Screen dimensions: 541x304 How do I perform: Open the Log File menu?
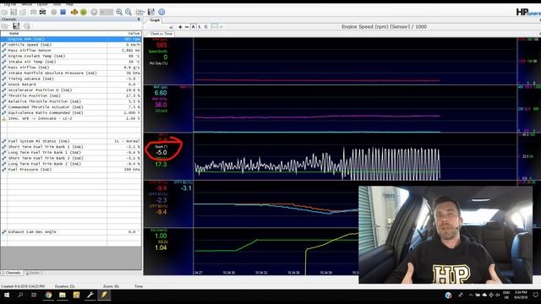pyautogui.click(x=10, y=4)
